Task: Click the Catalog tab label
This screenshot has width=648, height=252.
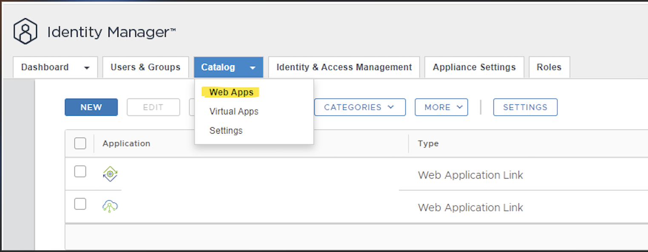Action: [x=218, y=67]
